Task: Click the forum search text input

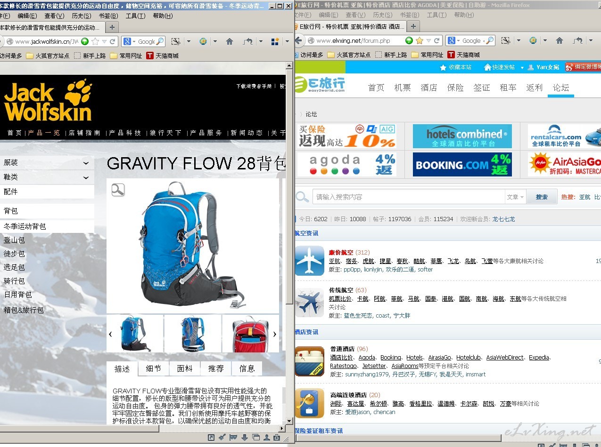Action: 409,197
